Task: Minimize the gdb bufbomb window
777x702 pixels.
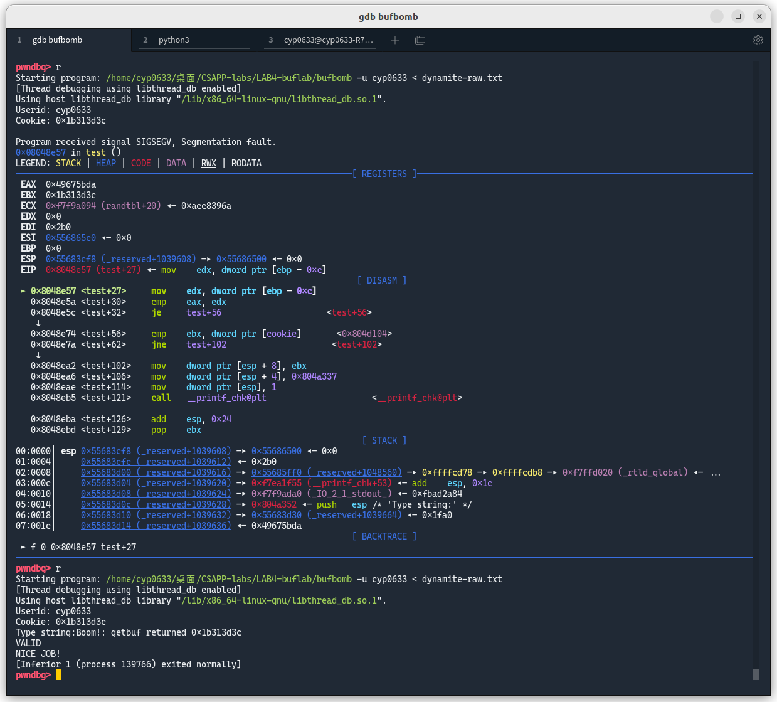Action: tap(717, 16)
